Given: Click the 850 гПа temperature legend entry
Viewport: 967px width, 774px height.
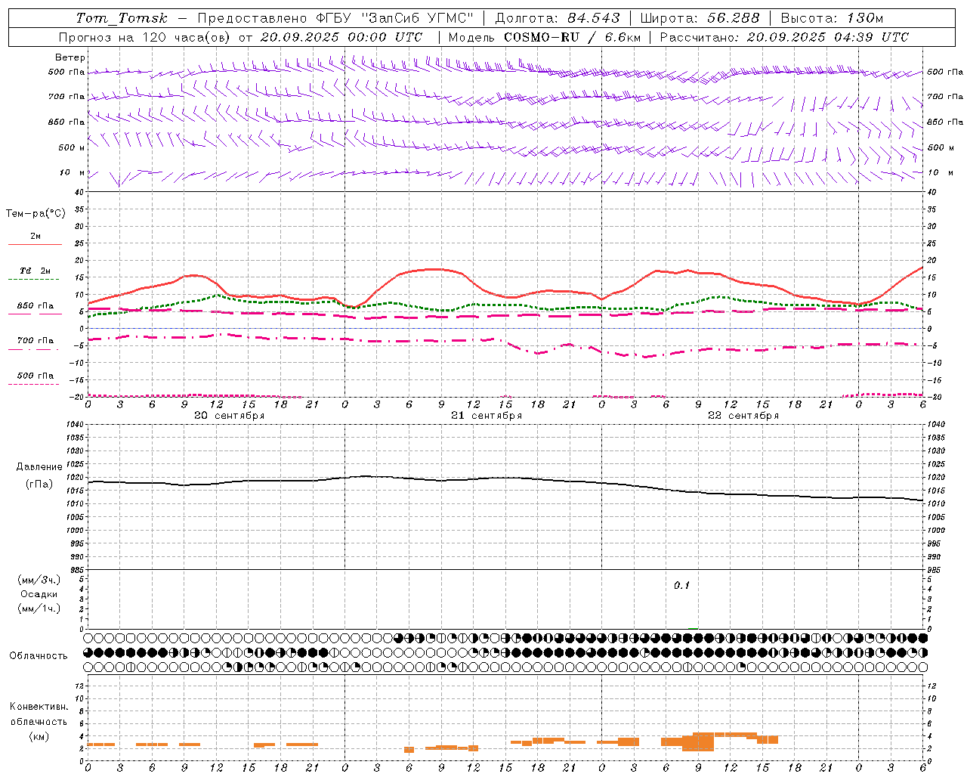Looking at the screenshot, I should [36, 306].
